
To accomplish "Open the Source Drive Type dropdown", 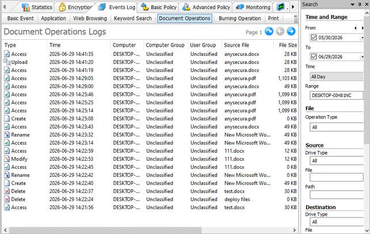I will 337,160.
